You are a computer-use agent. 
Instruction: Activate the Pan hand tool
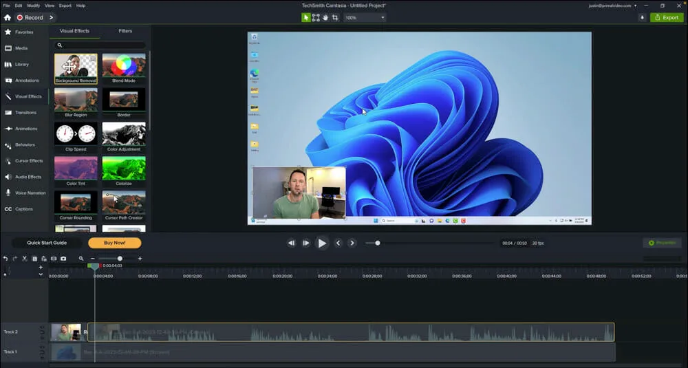coord(325,17)
